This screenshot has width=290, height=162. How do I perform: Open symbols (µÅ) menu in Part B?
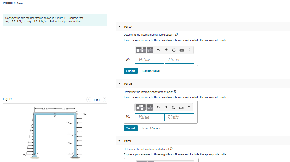click(x=150, y=107)
